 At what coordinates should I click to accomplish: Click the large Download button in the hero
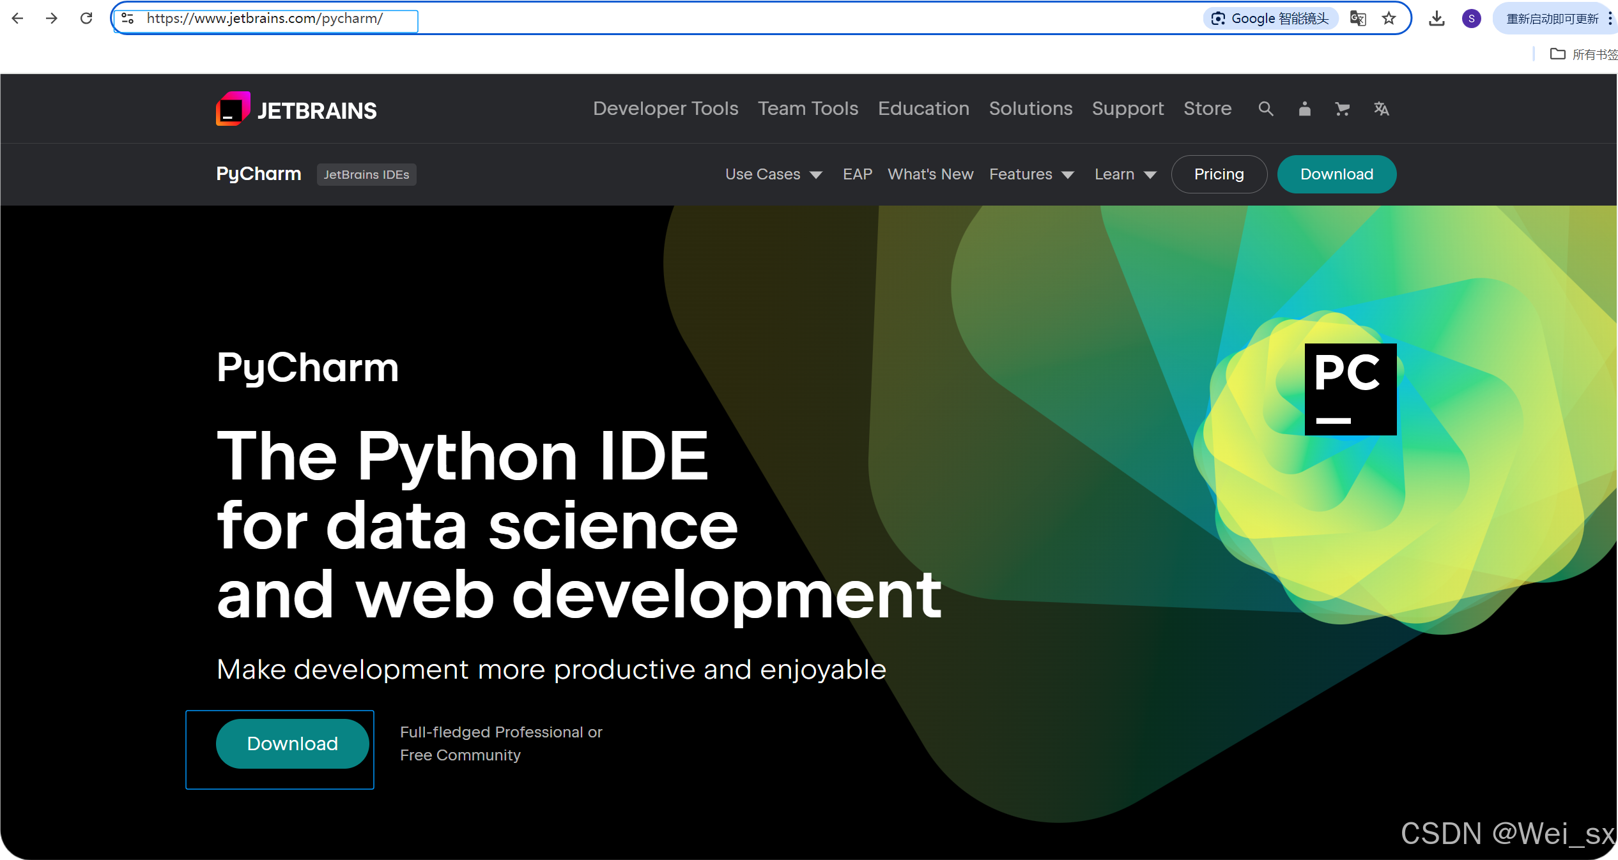(292, 744)
